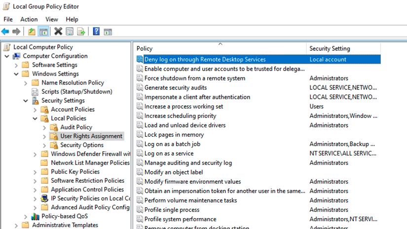407x229 pixels.
Task: Select Software Restriction Policies in the tree
Action: (87, 181)
